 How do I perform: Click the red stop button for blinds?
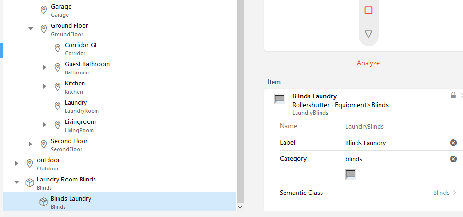pyautogui.click(x=368, y=11)
